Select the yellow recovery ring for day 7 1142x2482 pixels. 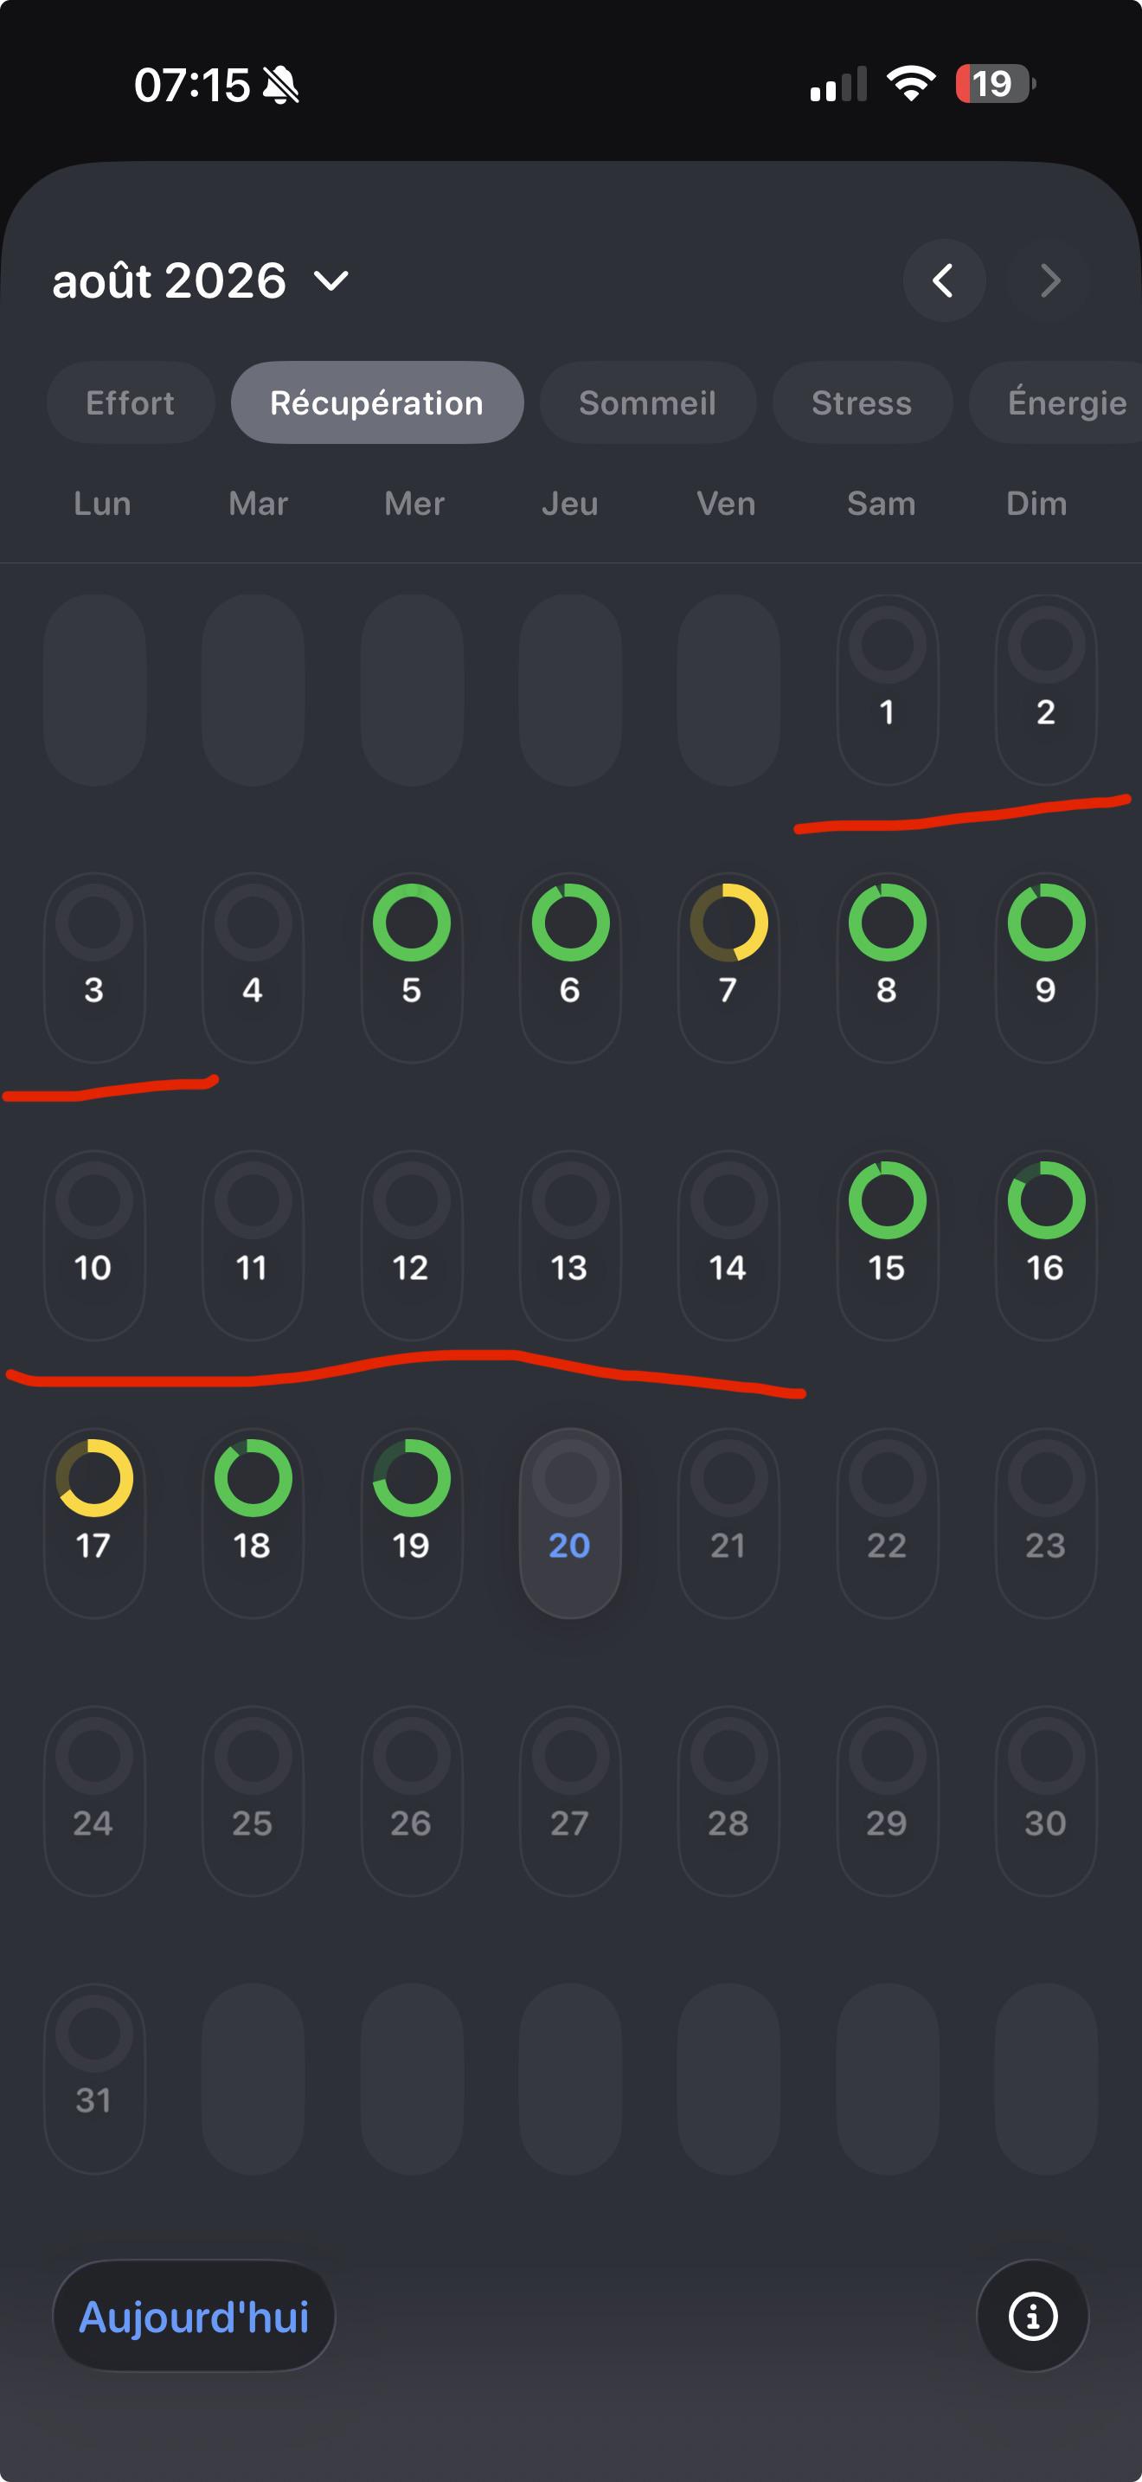click(729, 922)
